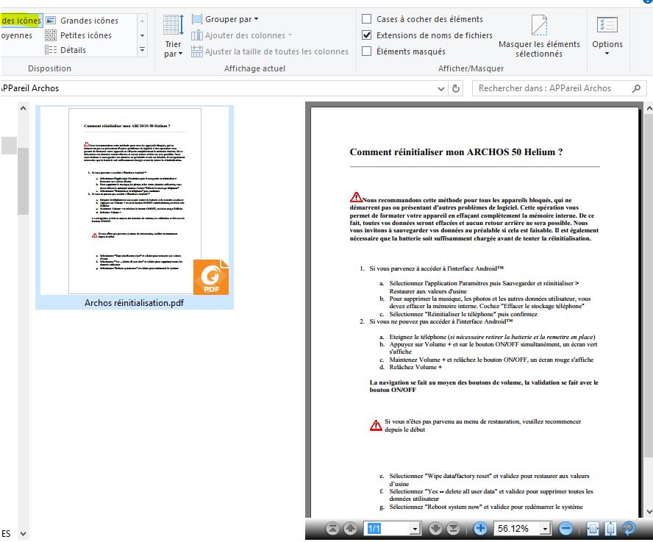Click the Masquer les éléments page icon
The height and width of the screenshot is (542, 653).
tap(539, 25)
